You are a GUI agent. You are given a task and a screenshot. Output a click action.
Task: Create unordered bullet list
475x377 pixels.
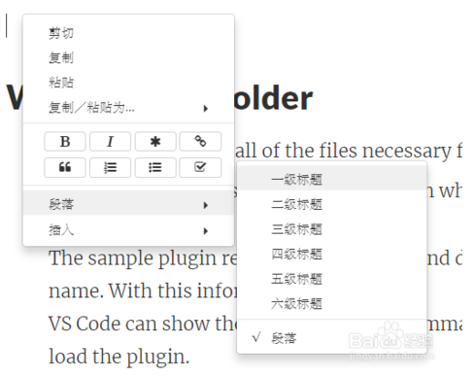(x=155, y=167)
